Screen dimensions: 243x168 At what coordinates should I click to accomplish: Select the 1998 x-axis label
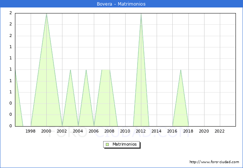[x=30, y=131]
